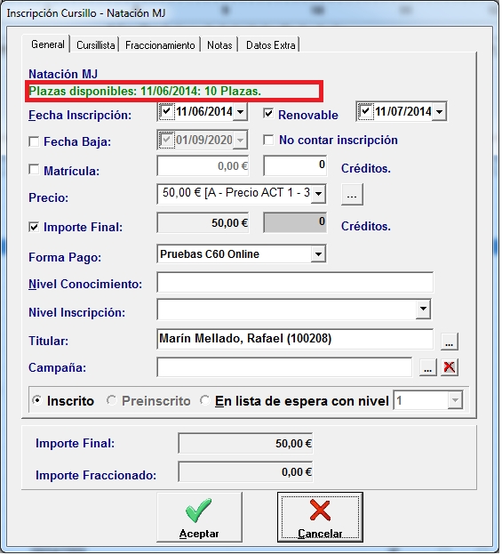Expand the Precio price list dropdown
Image resolution: width=502 pixels, height=555 pixels.
(318, 194)
